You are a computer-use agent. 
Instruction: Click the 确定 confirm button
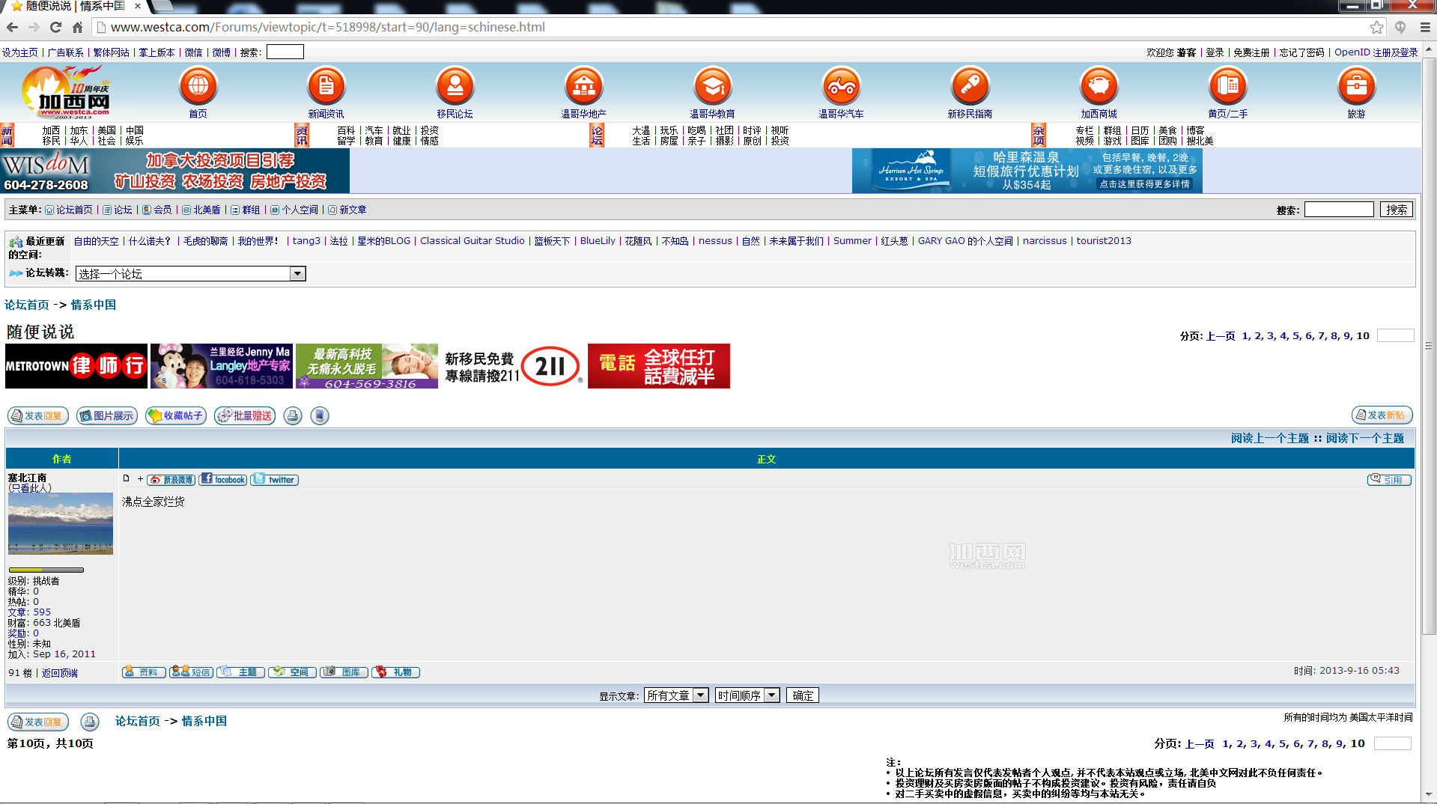pyautogui.click(x=802, y=695)
